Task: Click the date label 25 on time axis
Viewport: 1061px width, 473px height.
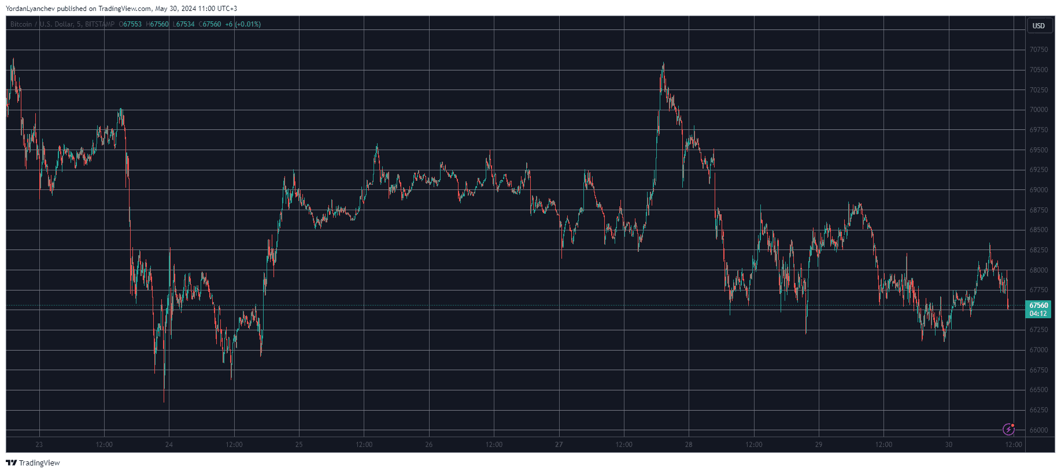Action: (299, 445)
